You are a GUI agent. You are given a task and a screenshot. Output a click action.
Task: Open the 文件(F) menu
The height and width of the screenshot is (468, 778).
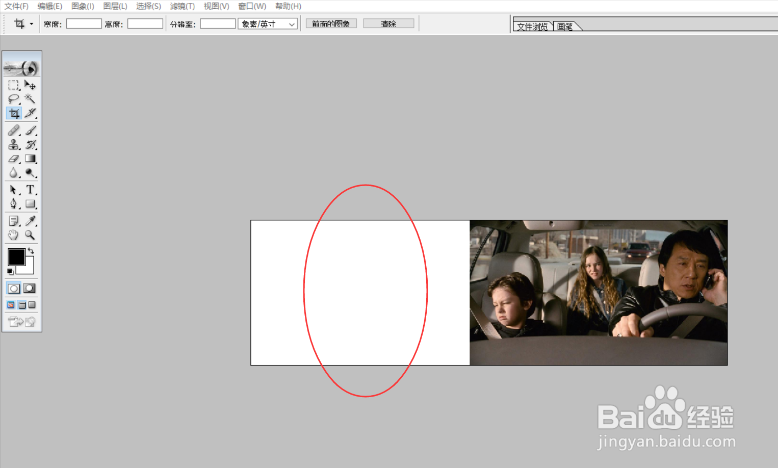[16, 6]
